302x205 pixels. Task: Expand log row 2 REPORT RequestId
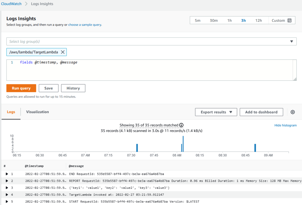[x=7, y=181]
